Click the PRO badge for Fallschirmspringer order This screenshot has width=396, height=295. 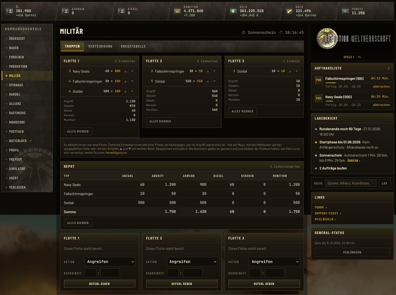(x=319, y=80)
